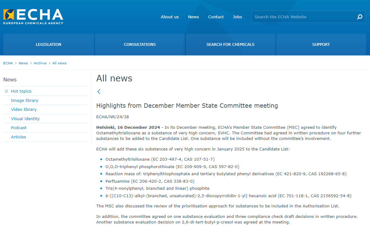
Task: Click ECHA in the breadcrumb trail
Action: coord(8,63)
